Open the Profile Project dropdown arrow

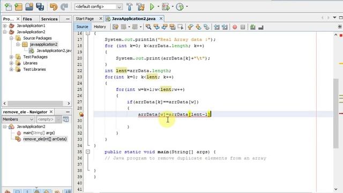click(187, 6)
